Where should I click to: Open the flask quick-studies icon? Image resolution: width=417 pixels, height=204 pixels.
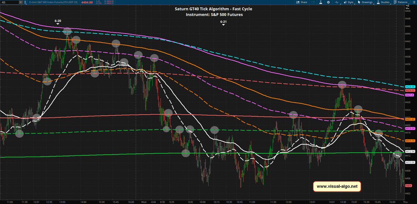pos(321,2)
